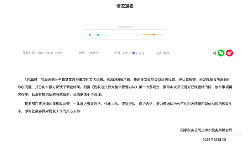Click 打印本页 to print the page

point(163,53)
